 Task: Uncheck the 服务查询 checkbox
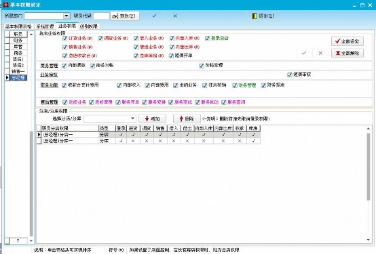coord(223,102)
